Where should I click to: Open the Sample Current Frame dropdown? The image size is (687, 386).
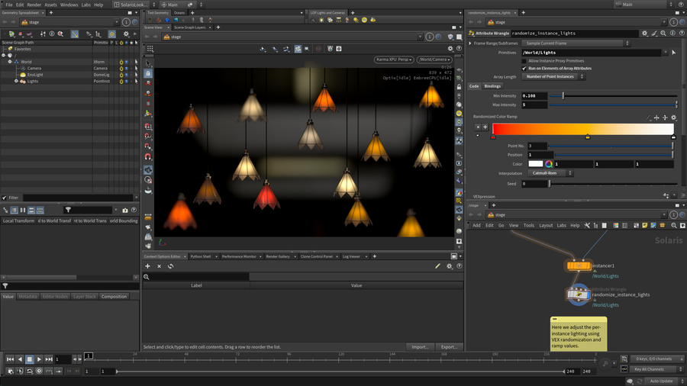coord(577,43)
